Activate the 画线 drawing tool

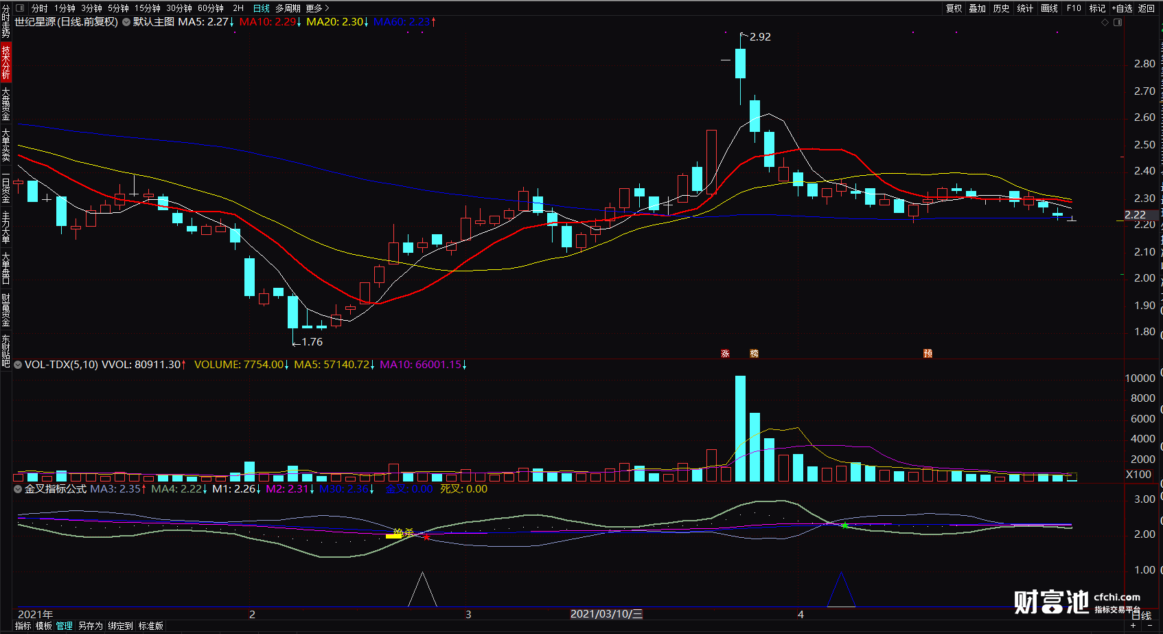tap(1049, 8)
